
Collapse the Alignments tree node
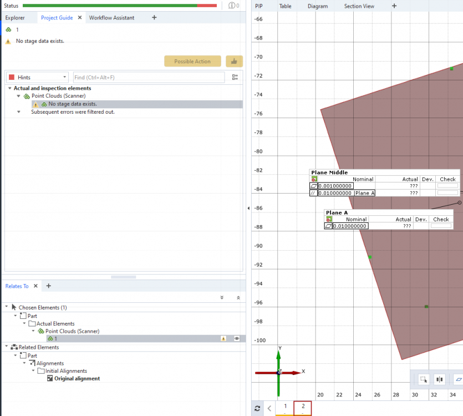[x=24, y=363]
